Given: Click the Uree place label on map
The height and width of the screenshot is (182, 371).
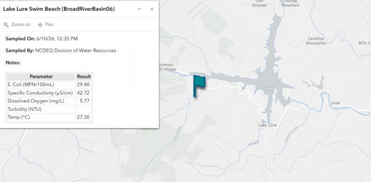Looking at the screenshot, I should point(335,103).
